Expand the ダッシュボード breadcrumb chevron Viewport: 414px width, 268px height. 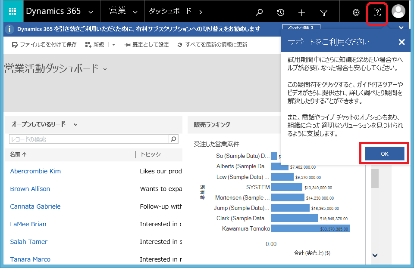click(201, 12)
